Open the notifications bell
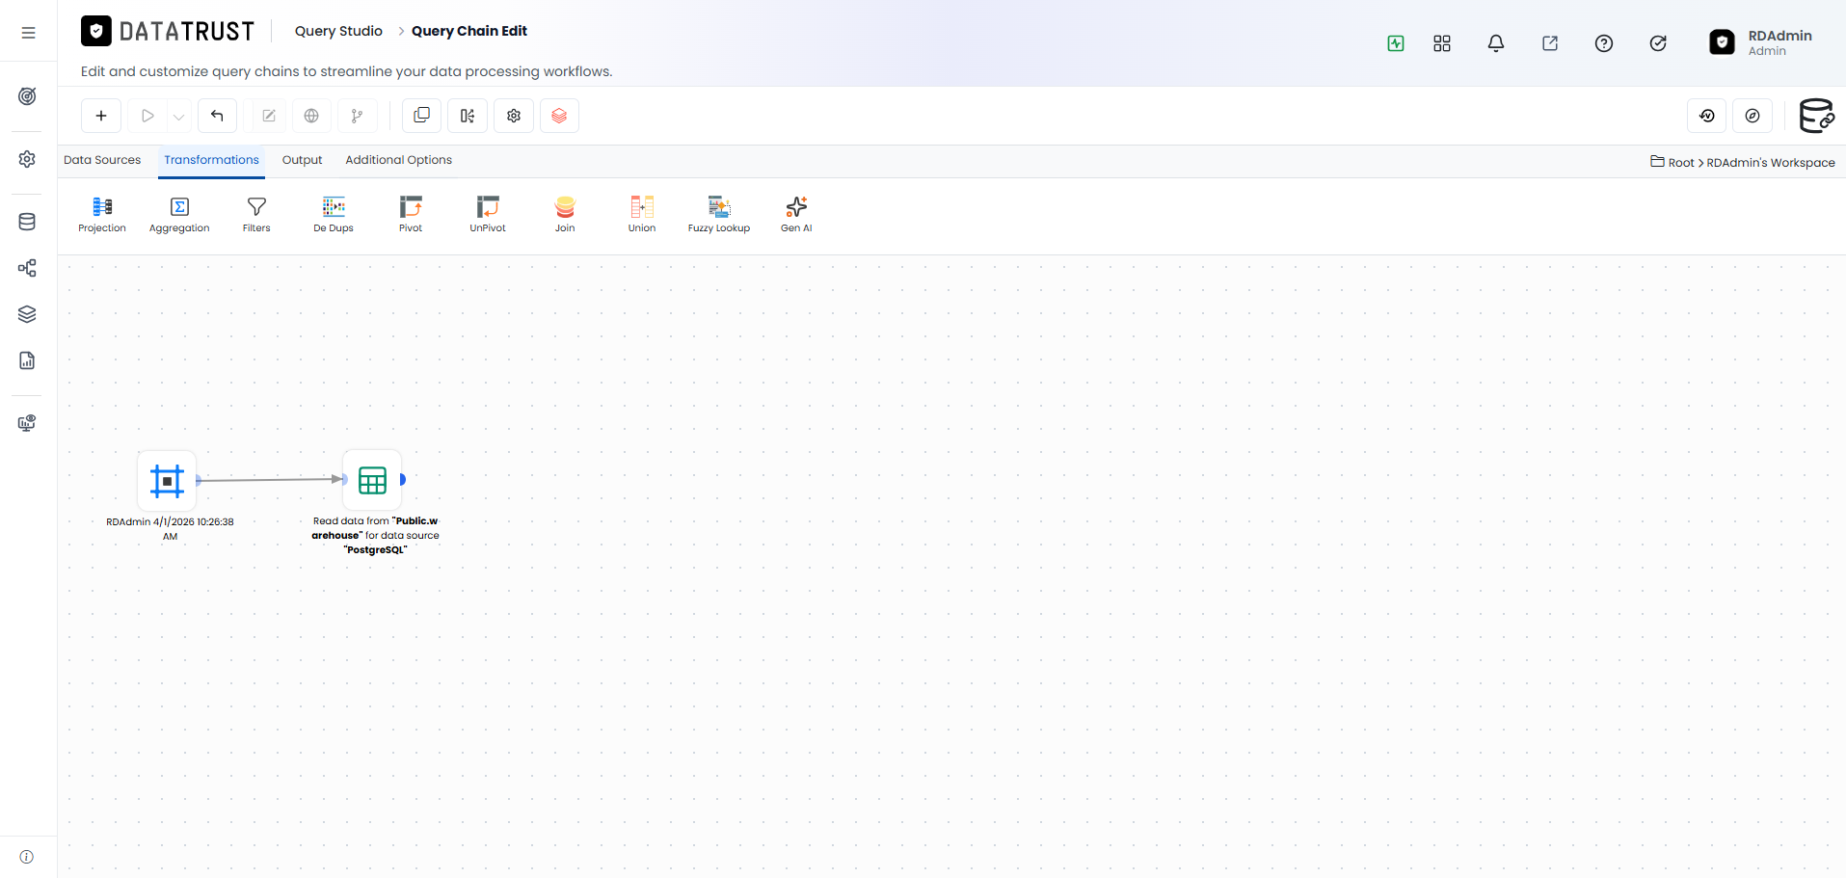Screen dimensions: 1846x878 1496,43
